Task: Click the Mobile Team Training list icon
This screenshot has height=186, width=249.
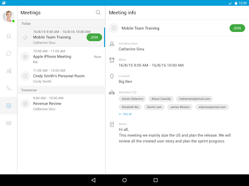Action: pos(25,37)
